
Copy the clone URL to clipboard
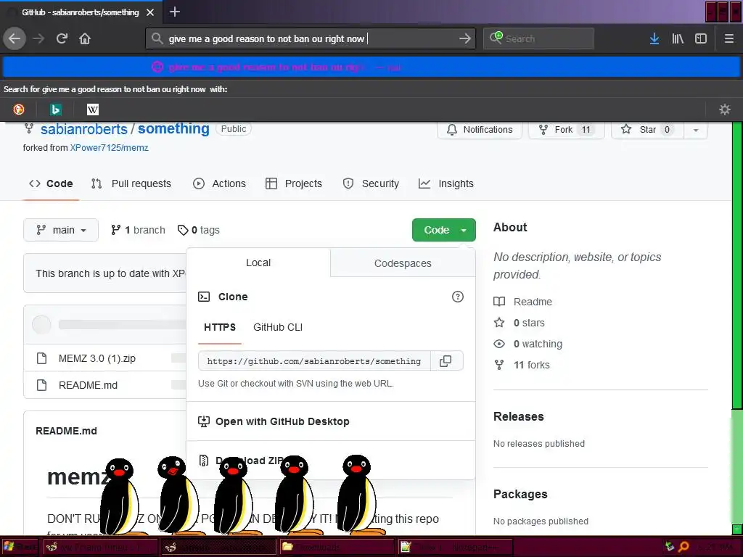click(x=446, y=361)
